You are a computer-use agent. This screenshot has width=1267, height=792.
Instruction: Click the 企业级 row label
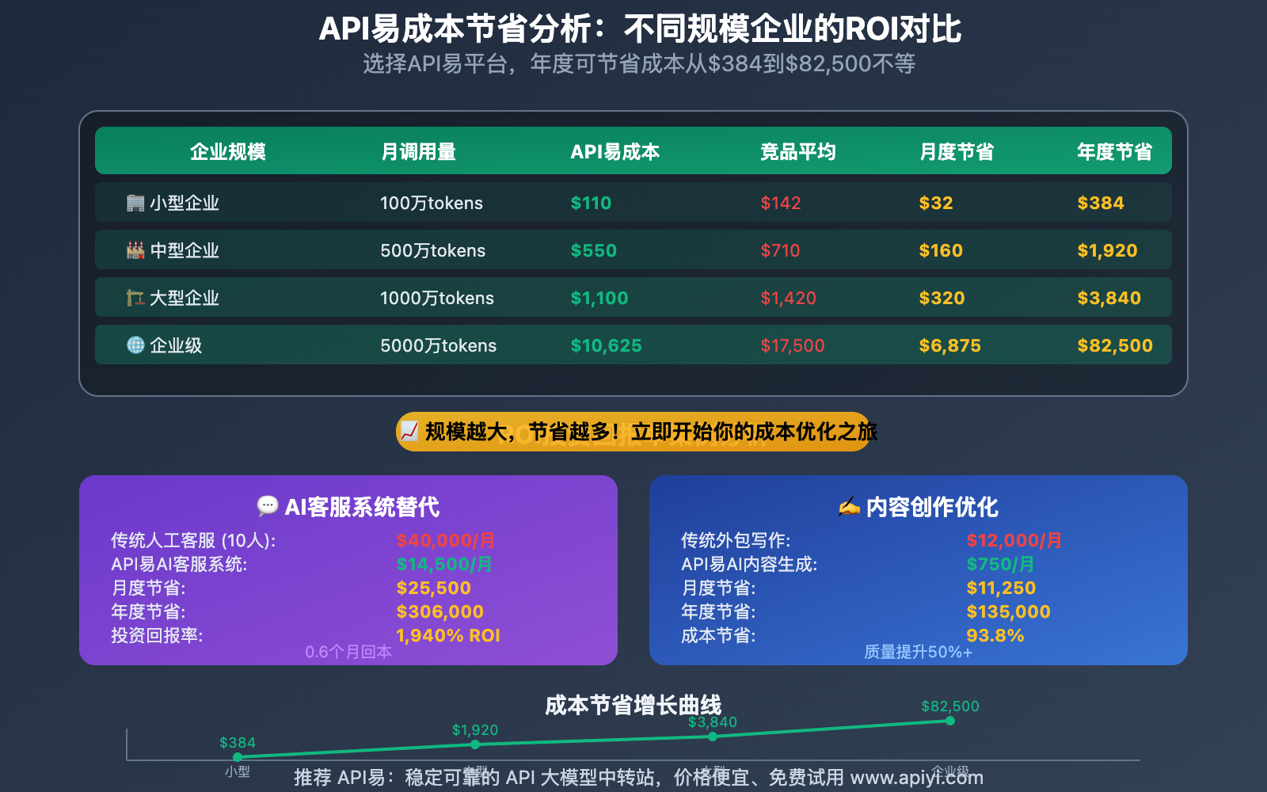(x=176, y=345)
